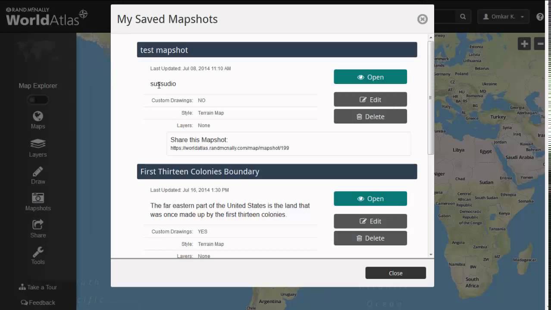Close My Saved Mapshots dialog with X icon
The height and width of the screenshot is (310, 551).
click(x=423, y=19)
